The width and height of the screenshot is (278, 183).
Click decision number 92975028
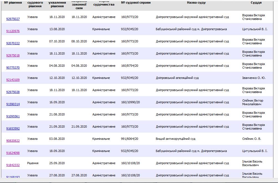tap(13, 92)
